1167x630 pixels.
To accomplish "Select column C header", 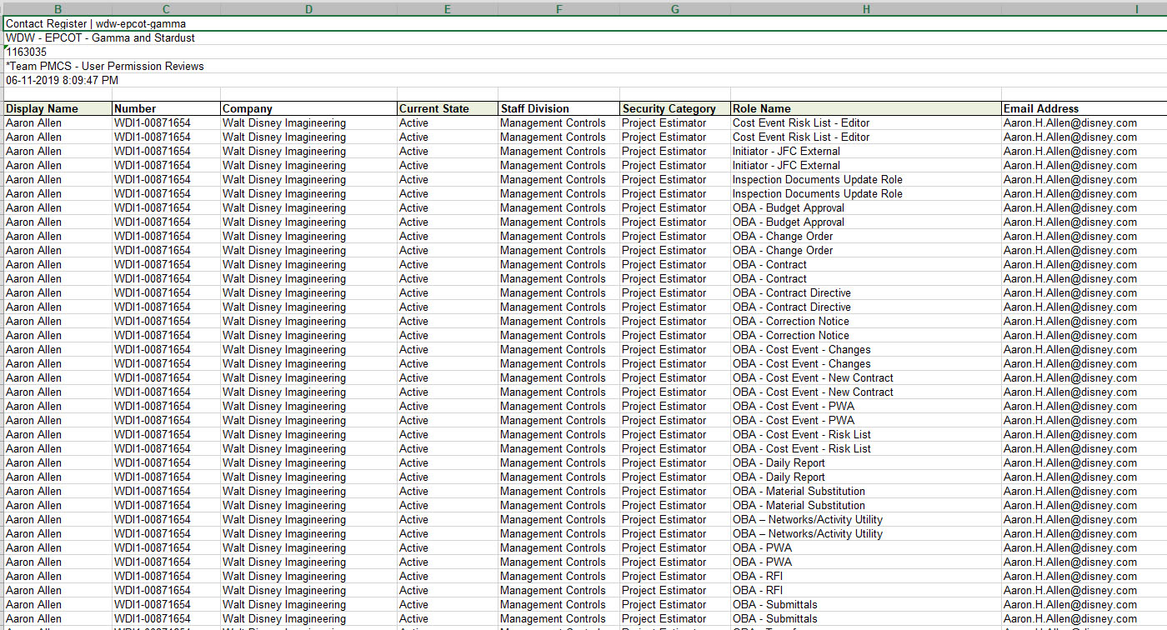I will click(166, 9).
